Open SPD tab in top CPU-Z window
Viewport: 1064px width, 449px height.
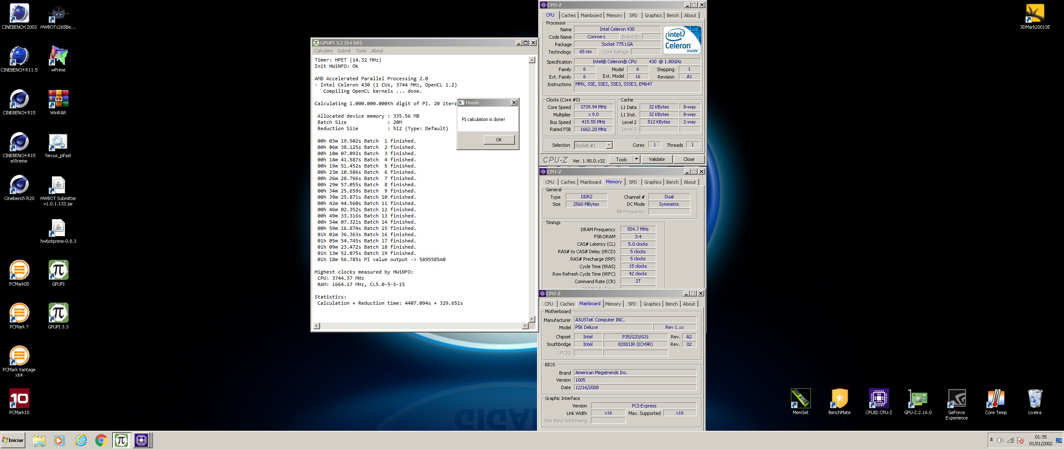[633, 15]
